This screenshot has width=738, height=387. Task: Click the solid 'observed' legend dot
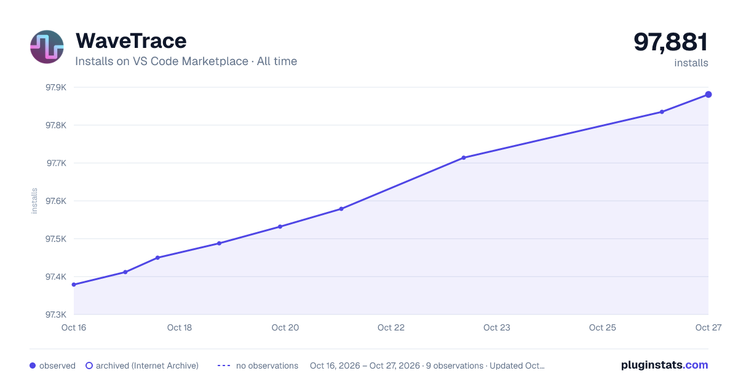pos(33,365)
